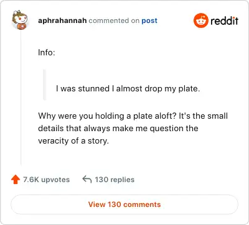Click the reddit wordmark text
249x225 pixels.
click(x=224, y=21)
